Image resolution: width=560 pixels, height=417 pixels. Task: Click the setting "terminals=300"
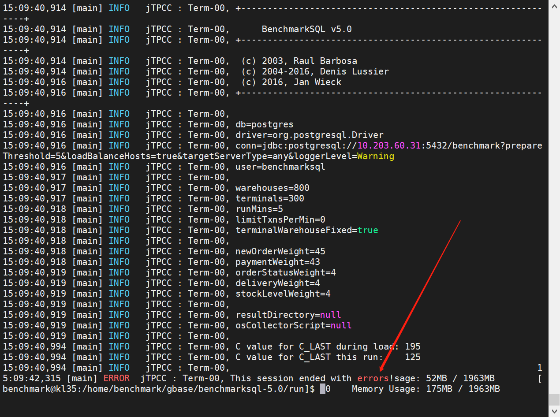point(270,198)
